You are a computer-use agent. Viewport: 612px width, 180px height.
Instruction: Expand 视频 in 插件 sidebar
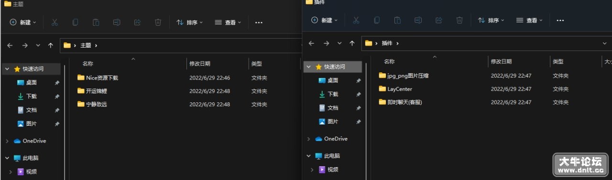click(x=312, y=170)
